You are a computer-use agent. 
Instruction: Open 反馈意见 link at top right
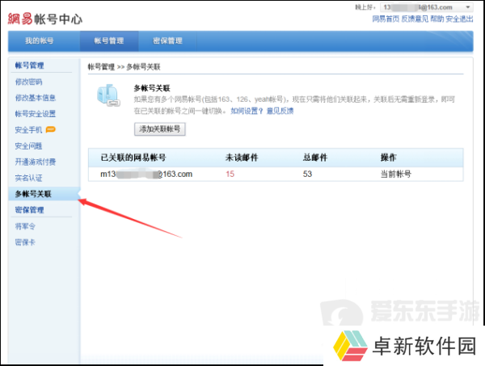tap(415, 19)
